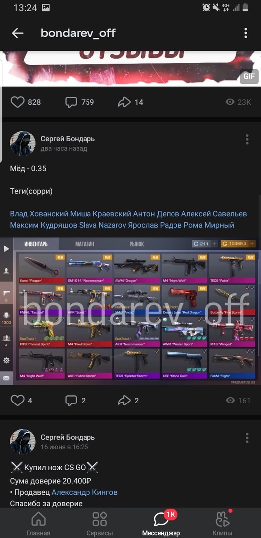
Task: Share the inventory post
Action: pyautogui.click(x=124, y=400)
